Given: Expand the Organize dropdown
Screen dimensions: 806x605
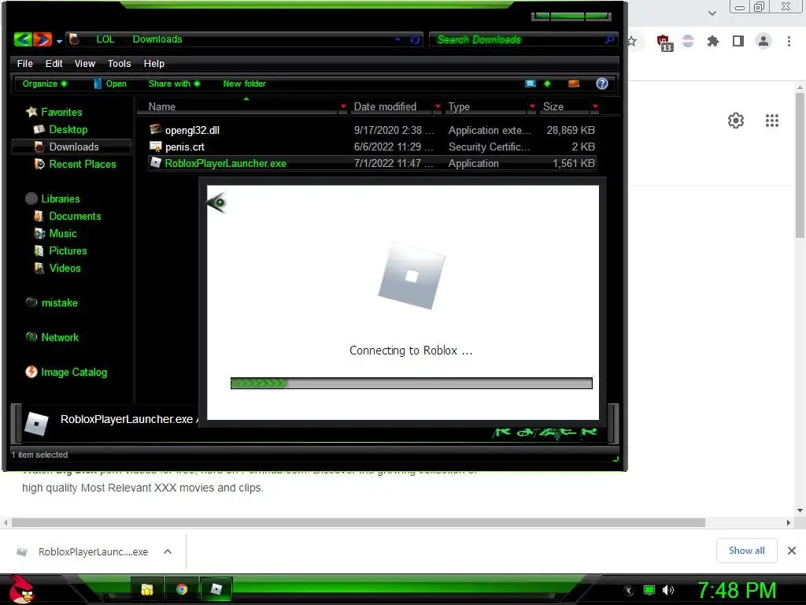Looking at the screenshot, I should point(44,84).
